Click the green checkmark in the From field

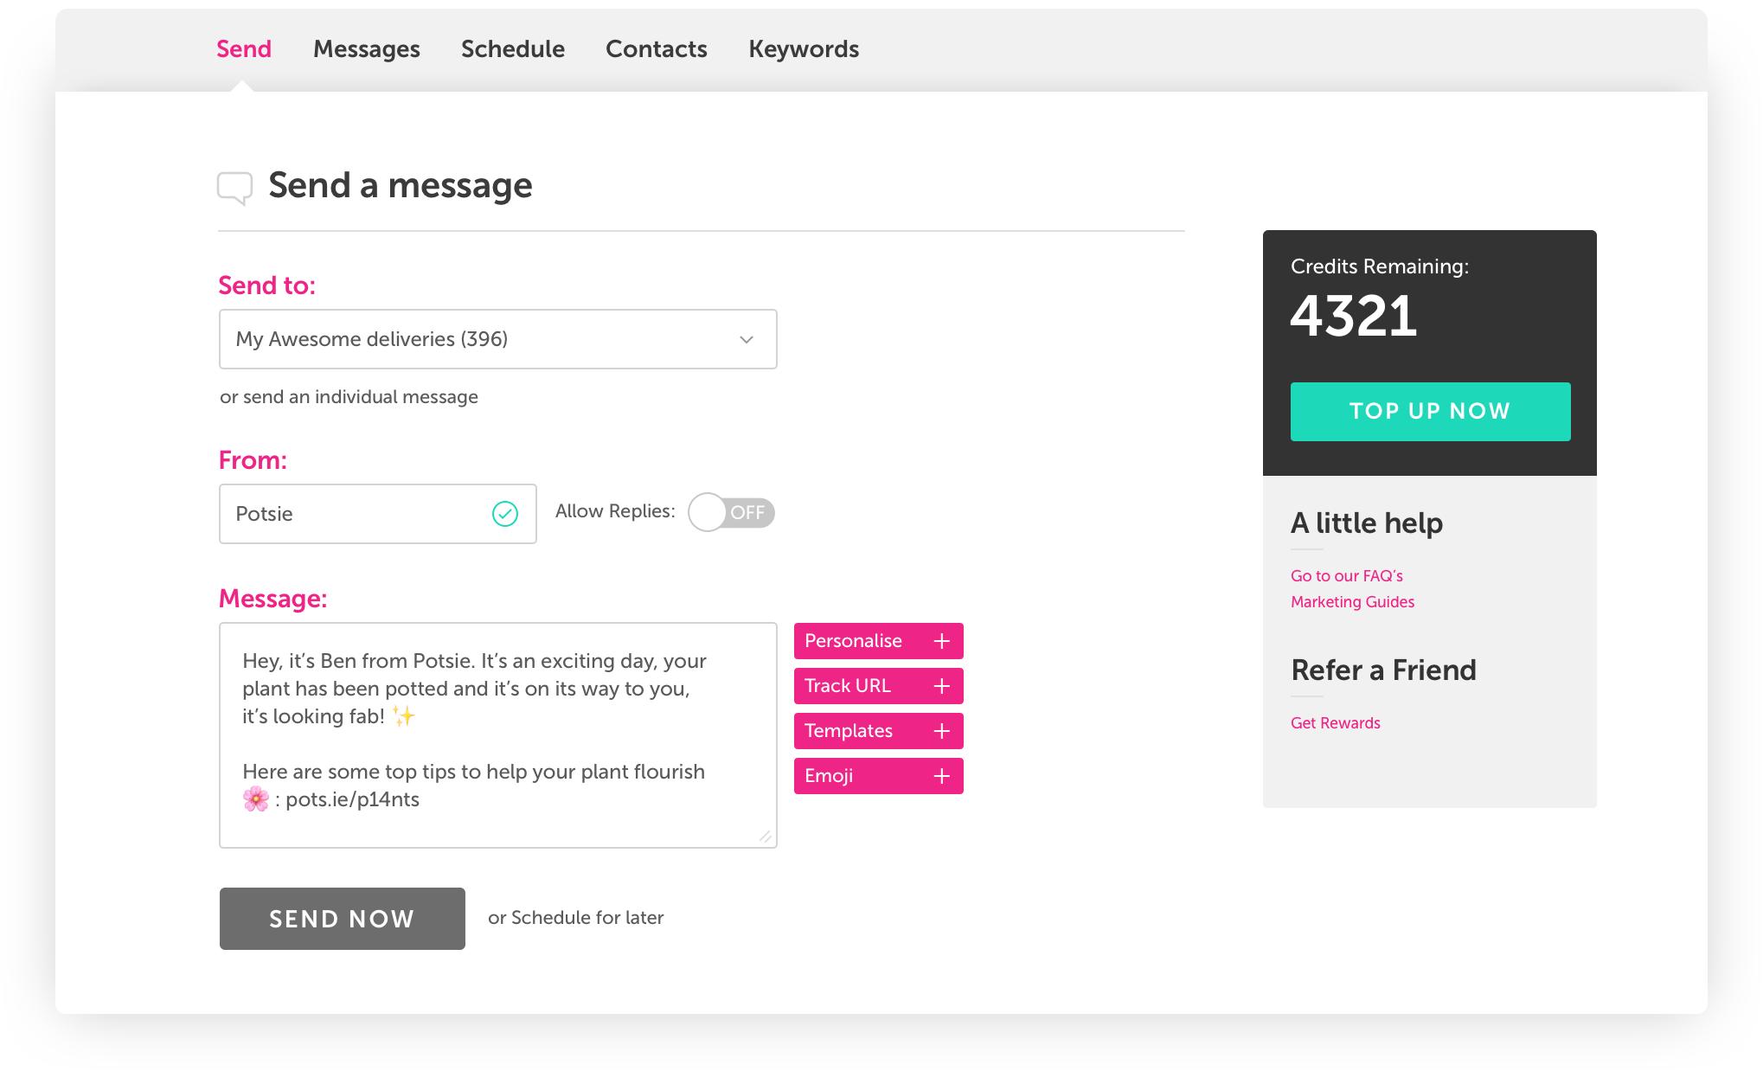(506, 514)
